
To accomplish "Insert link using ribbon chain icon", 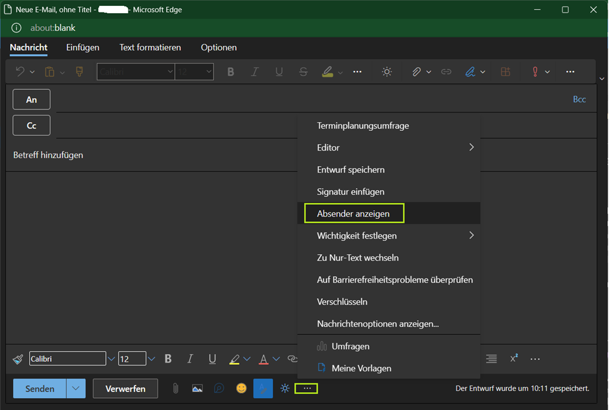I will click(x=446, y=71).
